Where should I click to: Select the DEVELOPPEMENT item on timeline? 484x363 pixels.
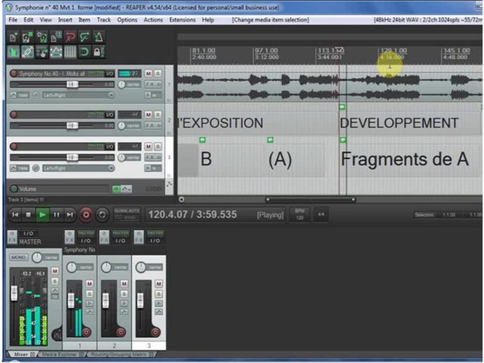(x=410, y=123)
